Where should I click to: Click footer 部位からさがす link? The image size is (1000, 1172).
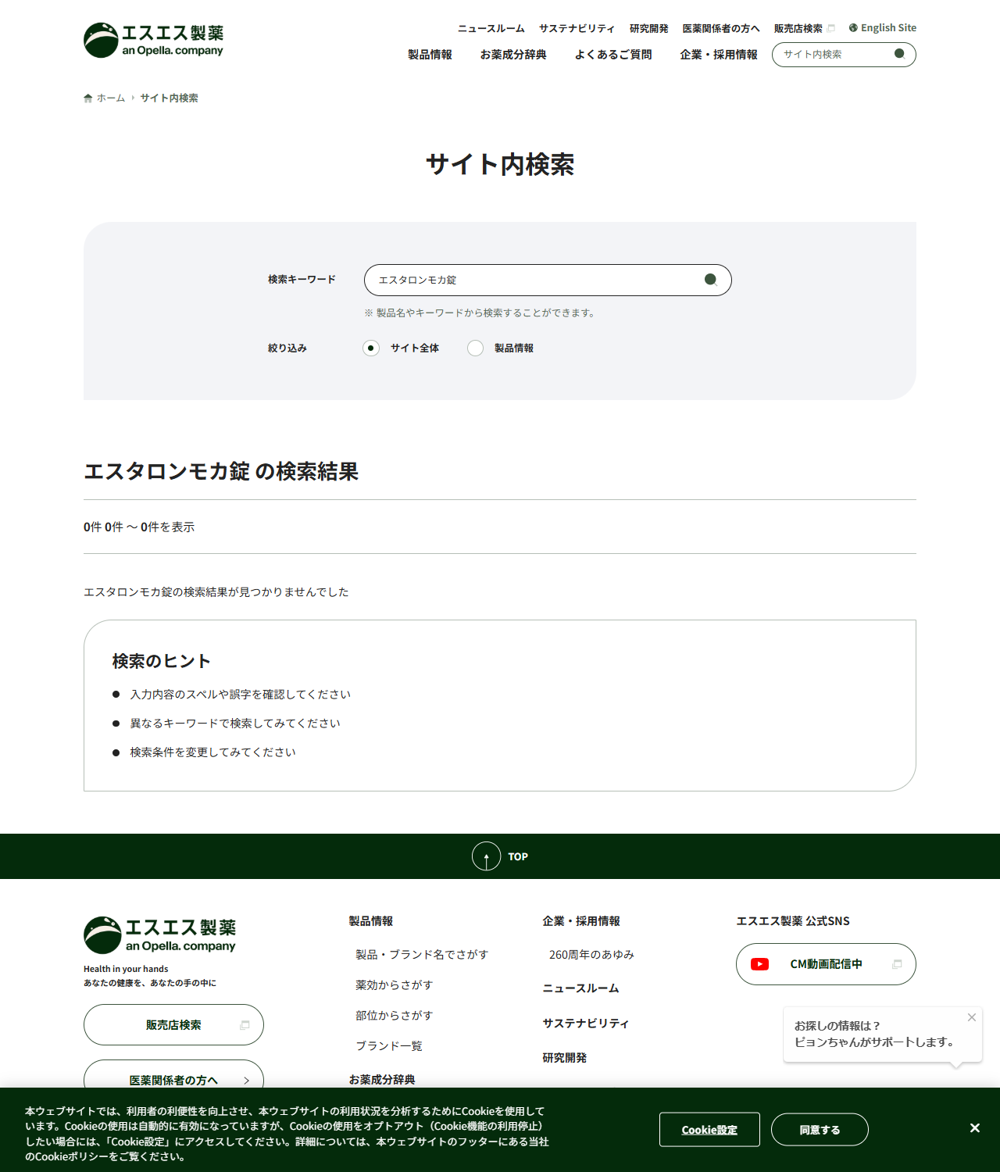[395, 1016]
